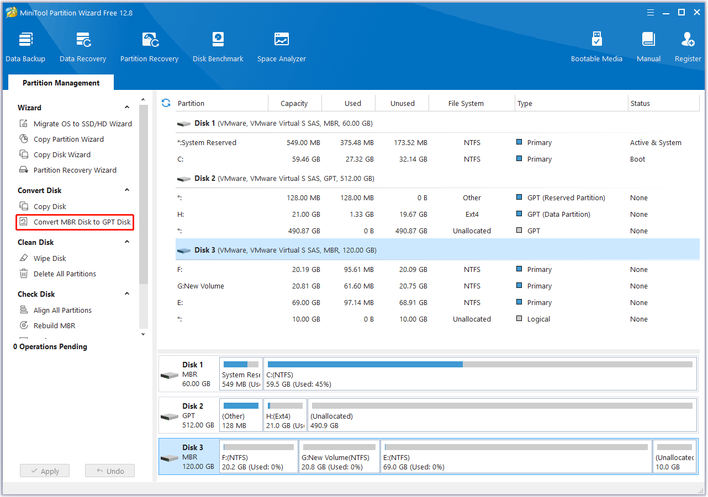Collapse the Check Disk section
This screenshot has height=497, width=708.
pyautogui.click(x=127, y=294)
